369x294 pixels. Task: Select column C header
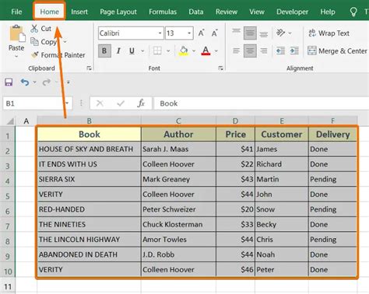178,121
